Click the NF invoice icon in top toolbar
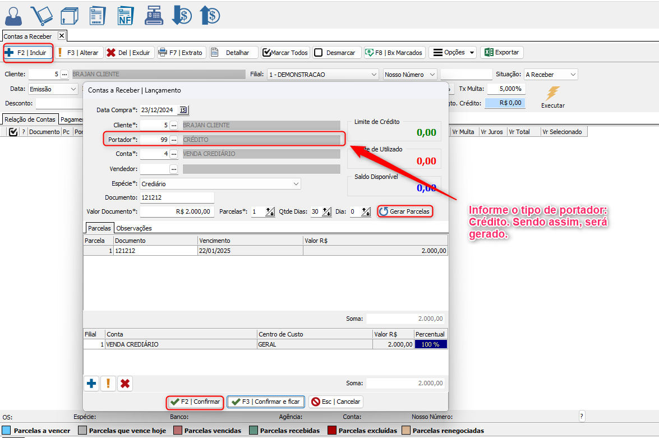 coord(126,15)
